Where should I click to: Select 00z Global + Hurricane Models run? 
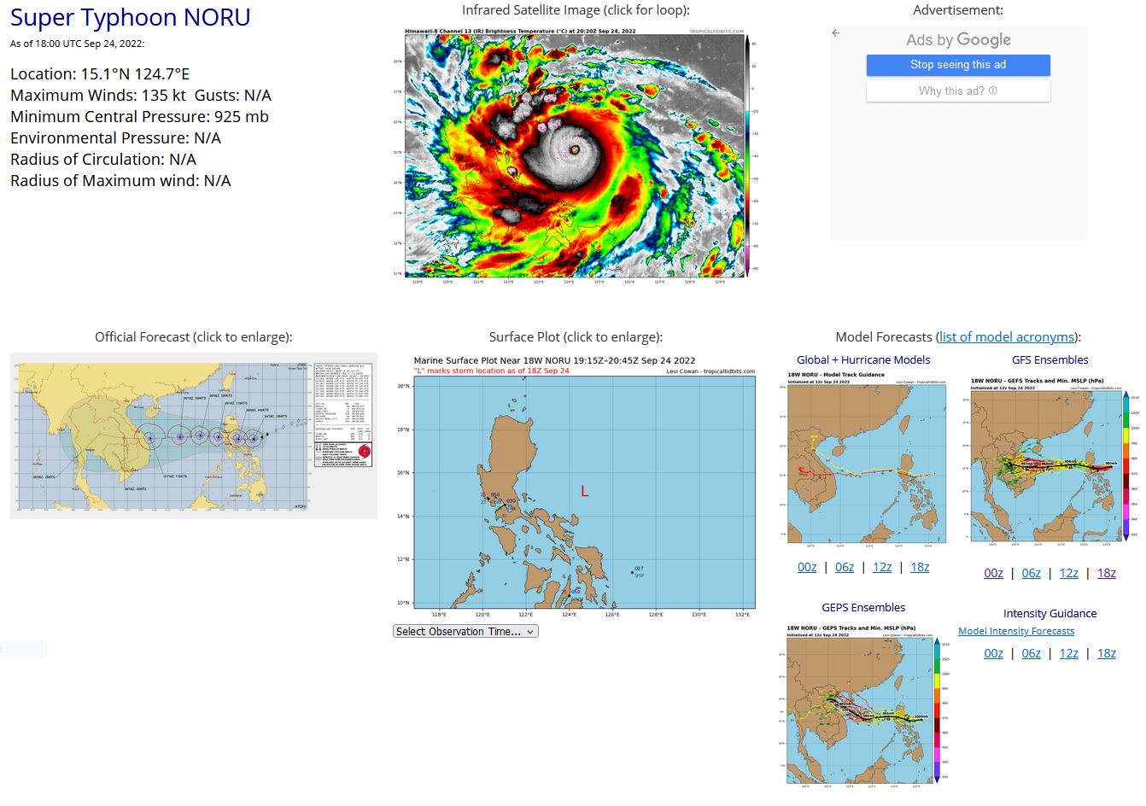point(806,566)
